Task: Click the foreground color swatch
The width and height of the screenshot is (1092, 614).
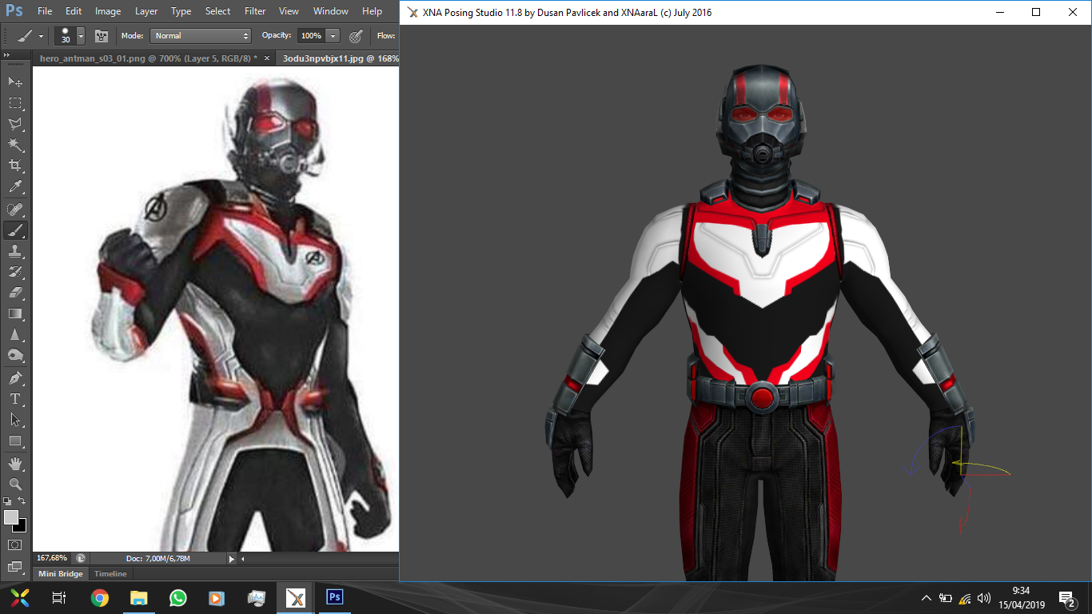Action: coord(11,517)
